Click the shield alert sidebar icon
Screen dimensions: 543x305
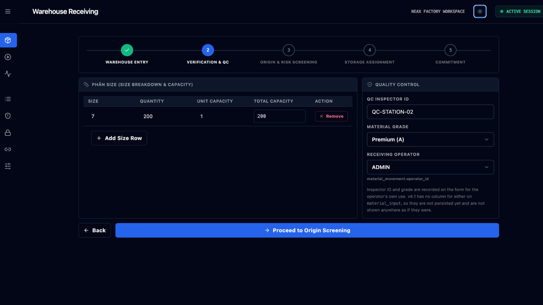click(8, 116)
